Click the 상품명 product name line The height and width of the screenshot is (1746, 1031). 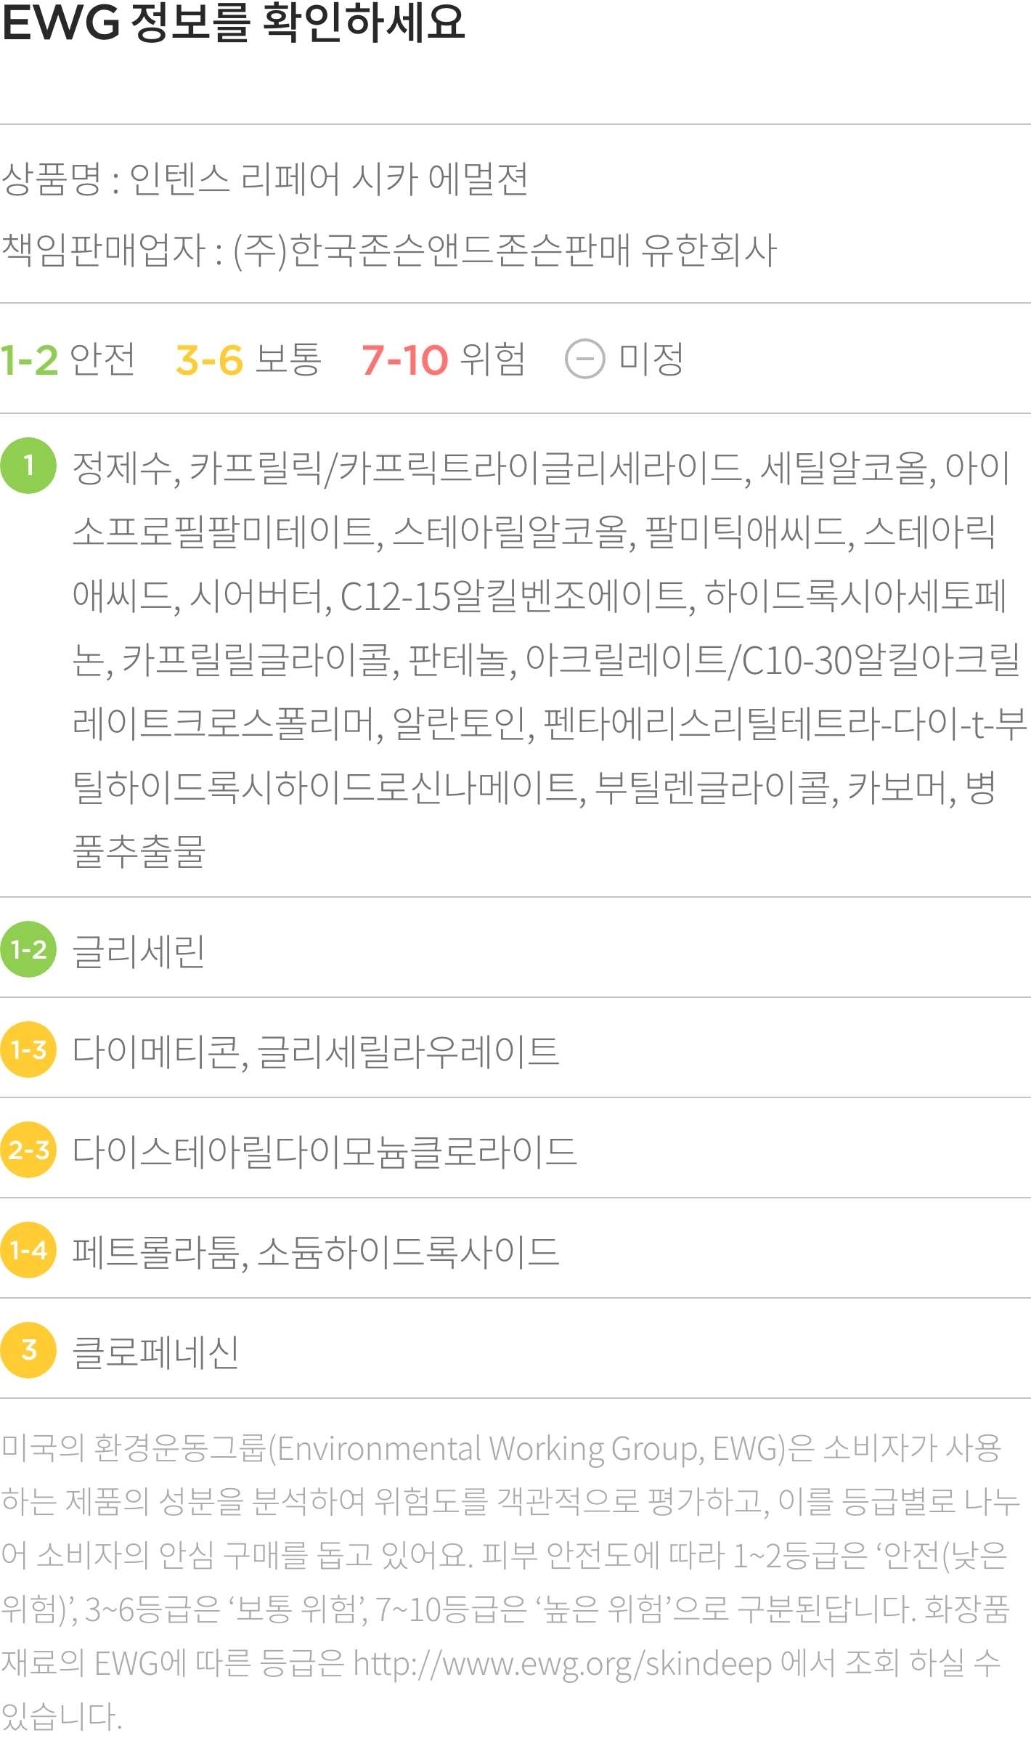click(264, 179)
